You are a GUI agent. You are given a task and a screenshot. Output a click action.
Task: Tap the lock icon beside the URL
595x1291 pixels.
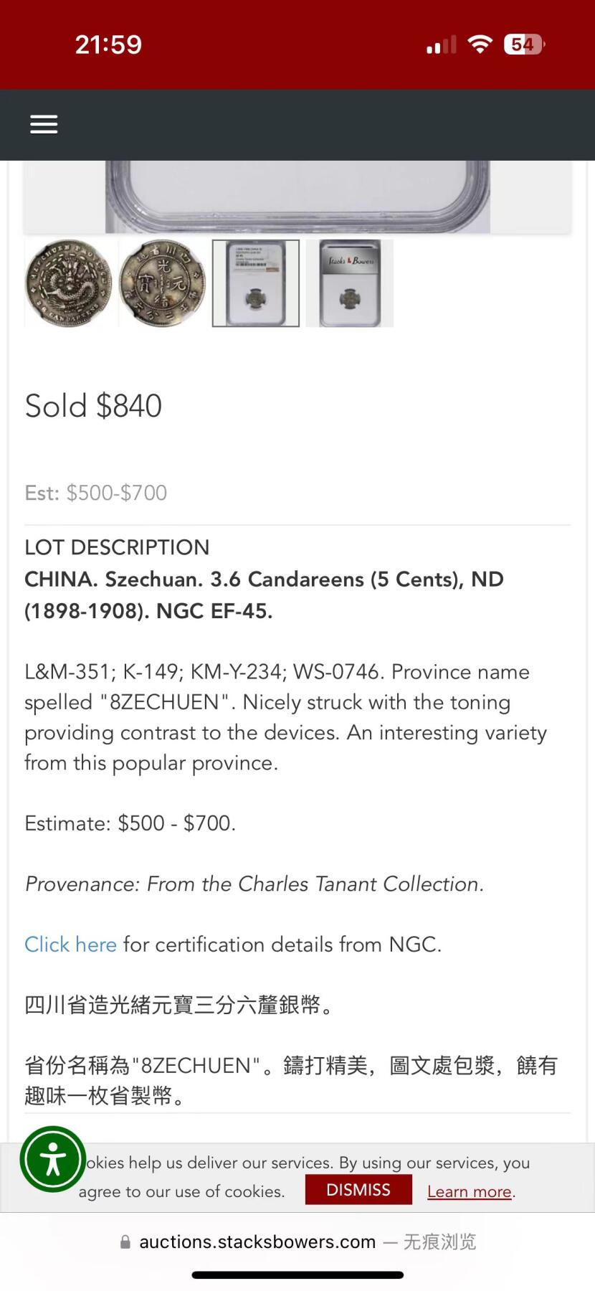pyautogui.click(x=125, y=1242)
